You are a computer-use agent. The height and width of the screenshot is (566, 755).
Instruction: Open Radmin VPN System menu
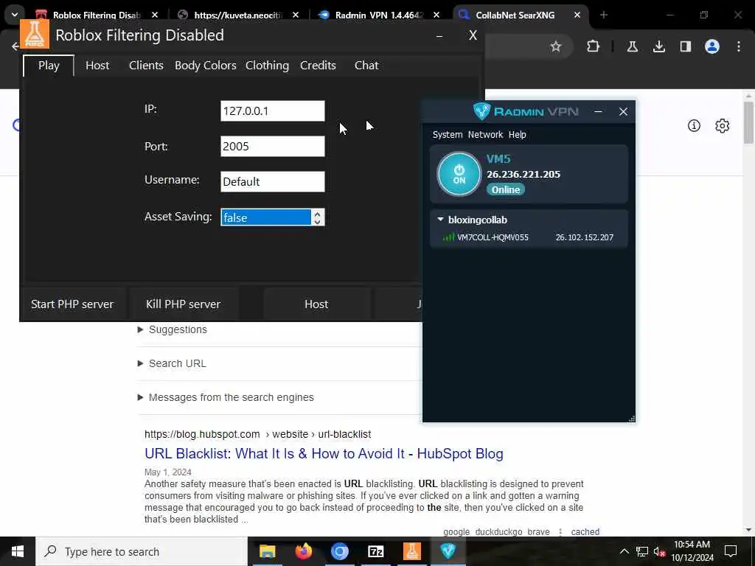(x=448, y=135)
